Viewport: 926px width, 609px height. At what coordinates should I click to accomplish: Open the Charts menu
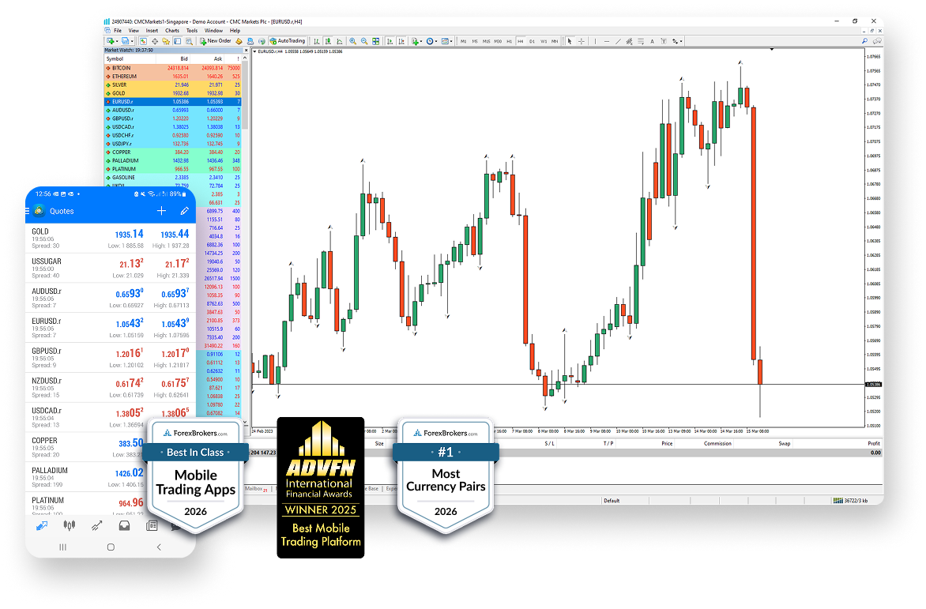[x=172, y=31]
